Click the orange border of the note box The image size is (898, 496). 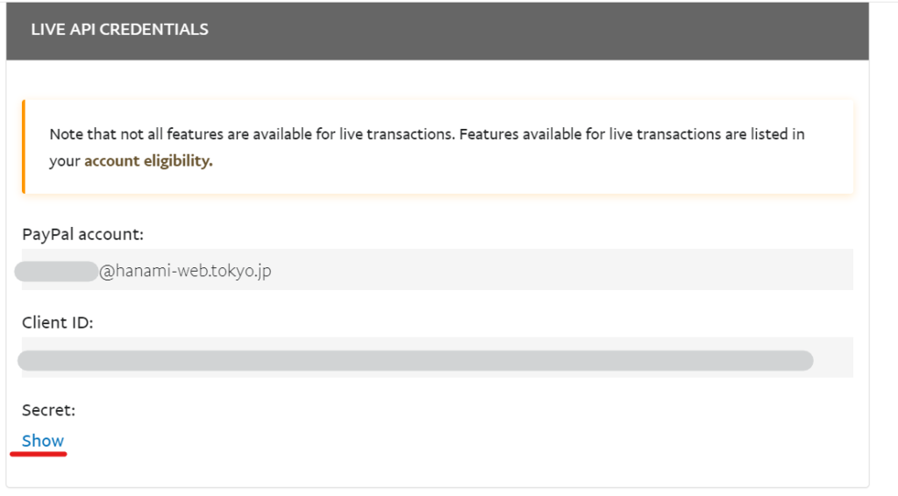point(24,146)
